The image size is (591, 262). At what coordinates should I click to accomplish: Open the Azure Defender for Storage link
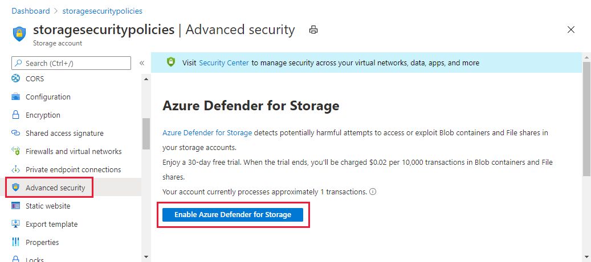click(207, 133)
